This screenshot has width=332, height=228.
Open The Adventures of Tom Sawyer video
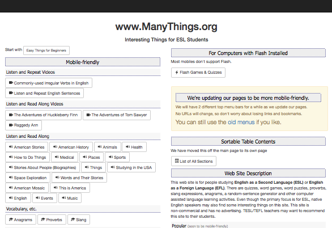point(117,115)
